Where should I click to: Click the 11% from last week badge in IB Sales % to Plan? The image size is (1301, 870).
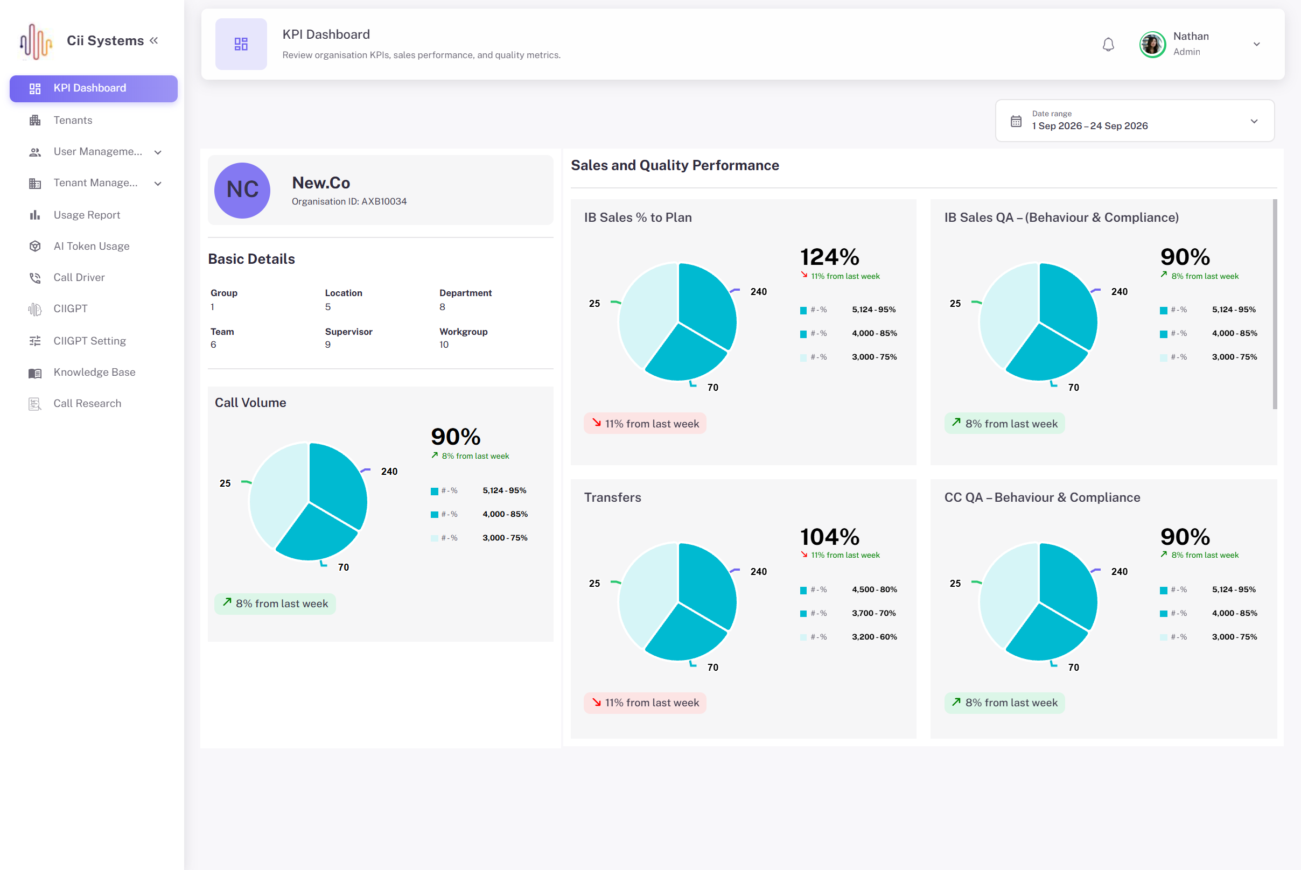pyautogui.click(x=645, y=423)
